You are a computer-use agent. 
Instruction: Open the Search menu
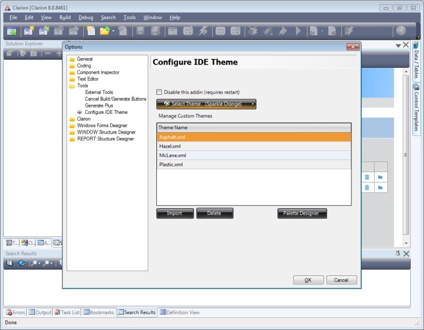tap(108, 17)
